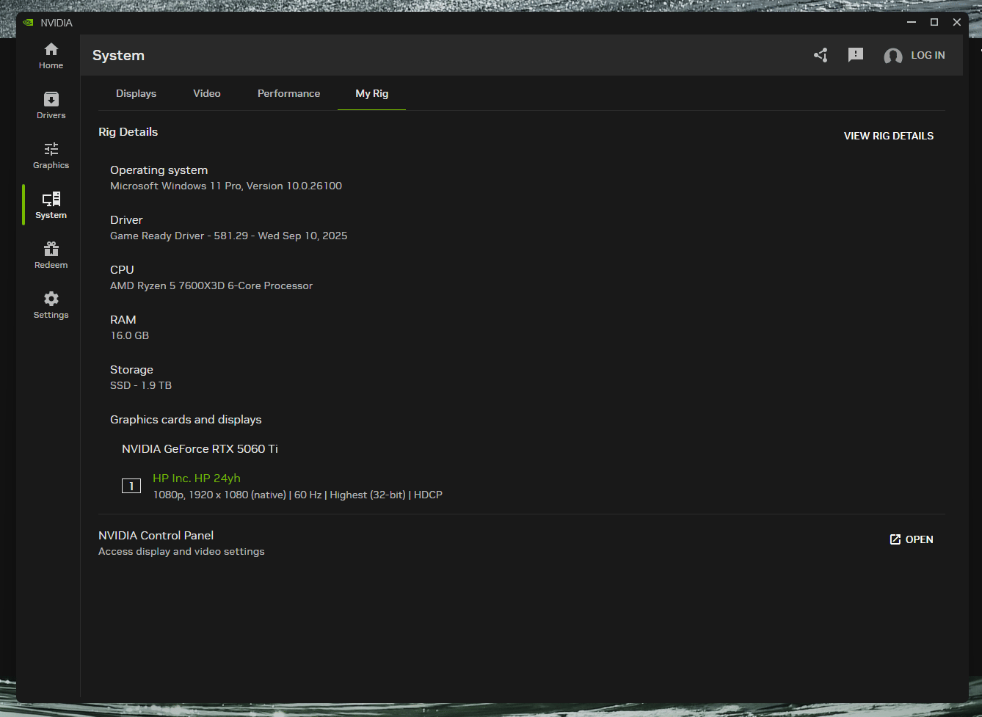Click the Graphics cards and displays label
The image size is (982, 717).
point(186,419)
